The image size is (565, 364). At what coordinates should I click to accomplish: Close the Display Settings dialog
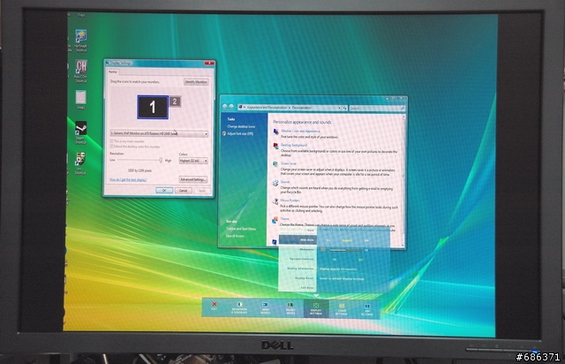(209, 63)
